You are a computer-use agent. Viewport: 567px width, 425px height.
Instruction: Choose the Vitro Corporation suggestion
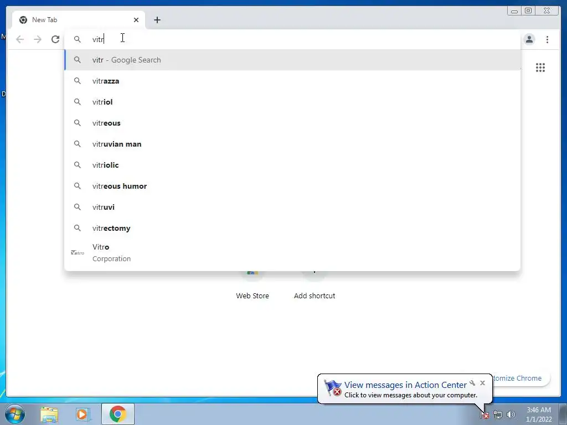tap(292, 252)
